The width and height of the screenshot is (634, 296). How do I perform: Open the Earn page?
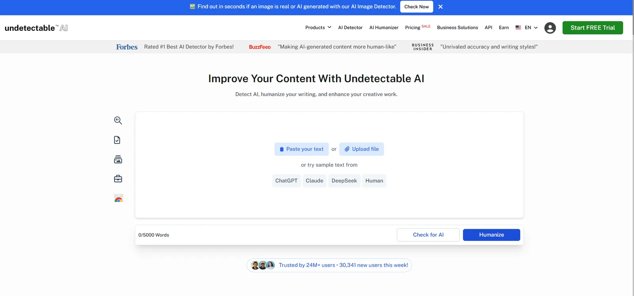[504, 28]
